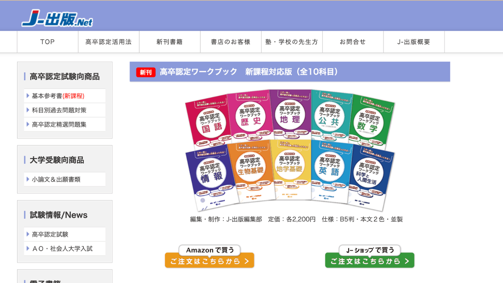This screenshot has width=503, height=283.
Task: Click the 科学と人間生活 workbook cover
Action: tap(370, 178)
